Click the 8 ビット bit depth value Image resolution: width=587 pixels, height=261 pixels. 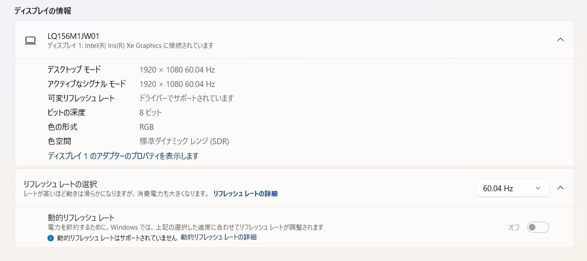[x=150, y=113]
